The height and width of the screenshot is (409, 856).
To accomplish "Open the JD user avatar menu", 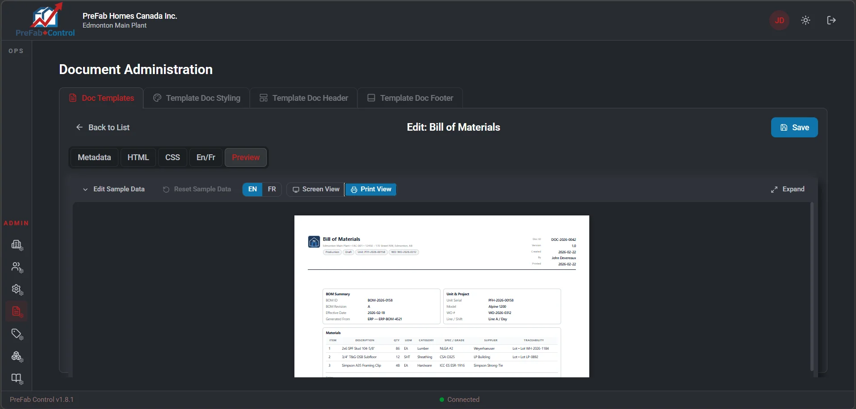I will pyautogui.click(x=779, y=20).
